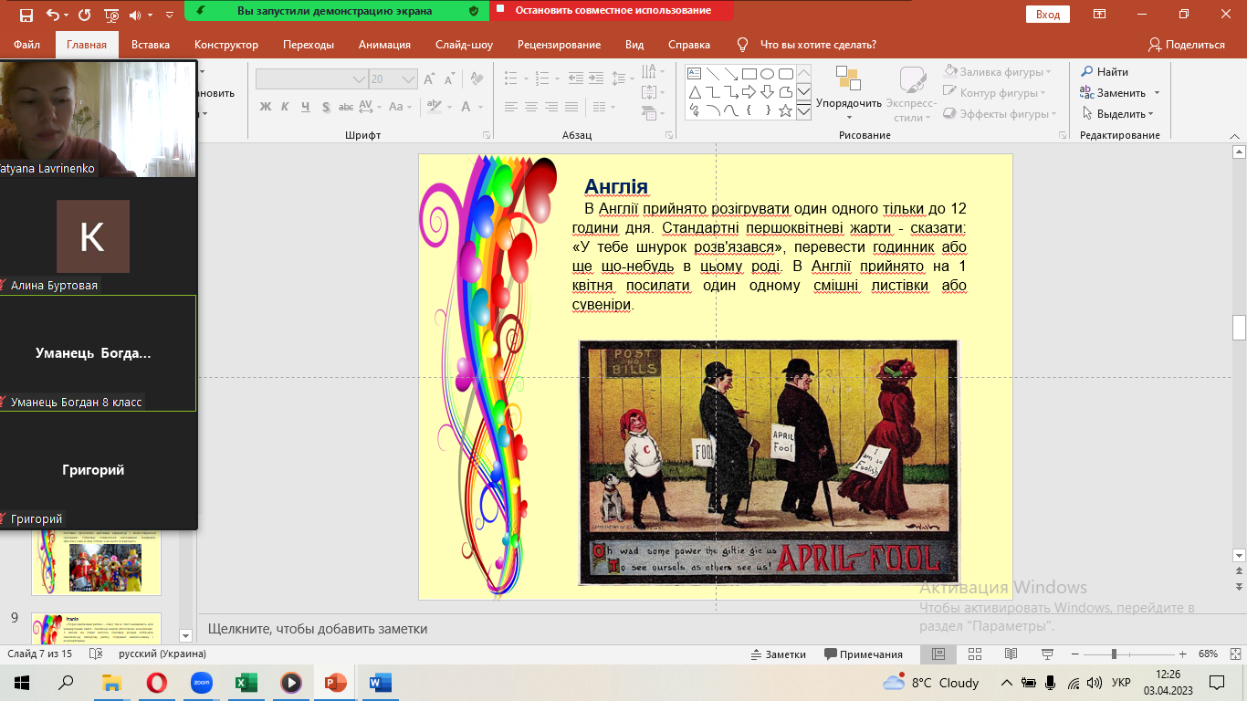Viewport: 1247px width, 701px height.
Task: Click the zoom slider handle
Action: coord(1114,654)
